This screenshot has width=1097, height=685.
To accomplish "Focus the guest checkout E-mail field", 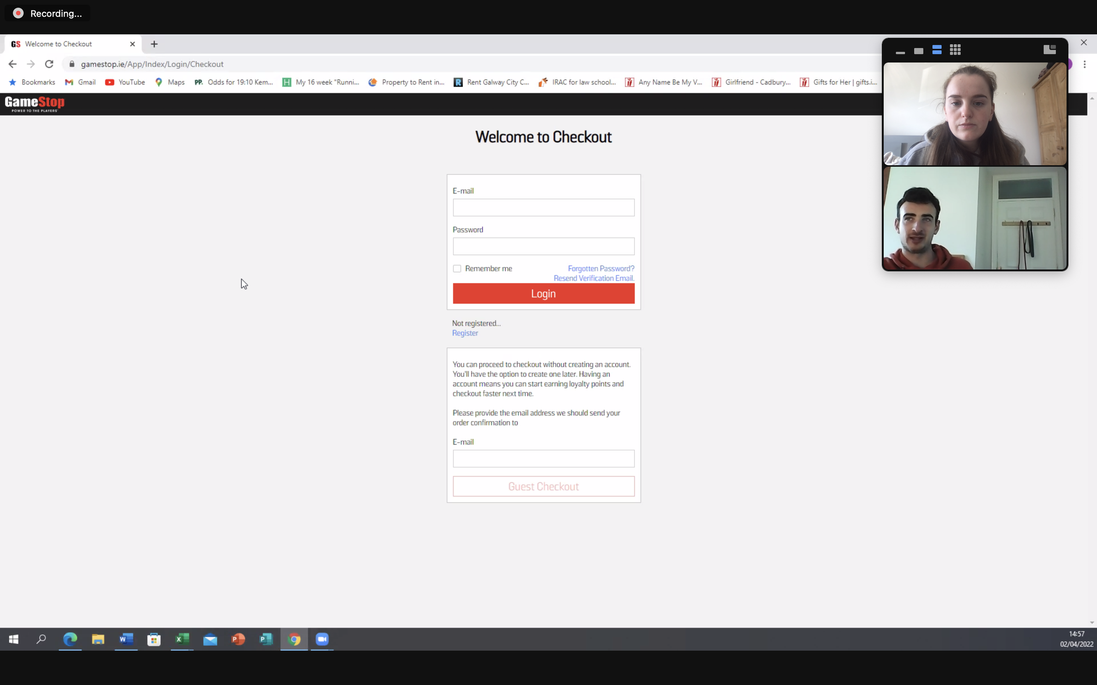I will click(x=543, y=458).
